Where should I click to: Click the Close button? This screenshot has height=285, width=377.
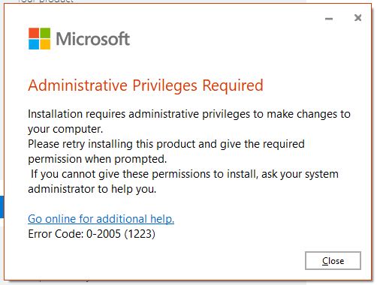[333, 260]
